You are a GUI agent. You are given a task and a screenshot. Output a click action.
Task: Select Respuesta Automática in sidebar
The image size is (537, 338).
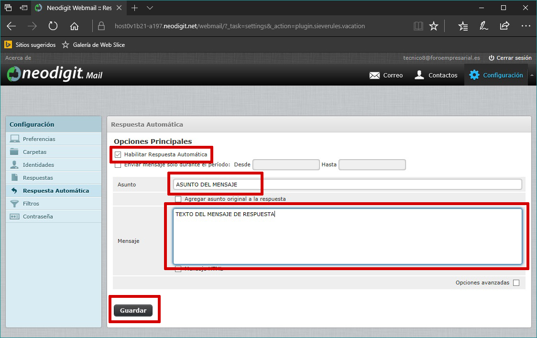[54, 191]
